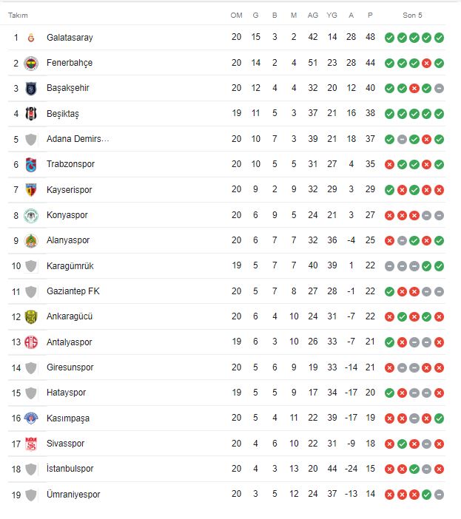Click the Trabzonspor team crest
This screenshot has width=461, height=519.
tap(31, 164)
